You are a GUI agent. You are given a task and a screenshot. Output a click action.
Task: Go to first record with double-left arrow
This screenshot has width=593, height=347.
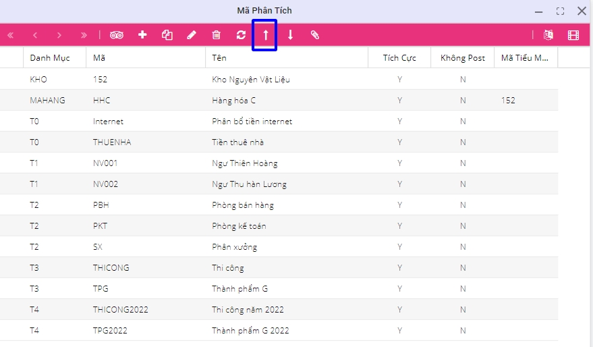coord(10,35)
